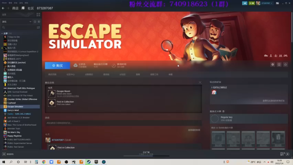293x165 pixels.
Task: Open Chrome from the taskbar
Action: click(x=44, y=162)
